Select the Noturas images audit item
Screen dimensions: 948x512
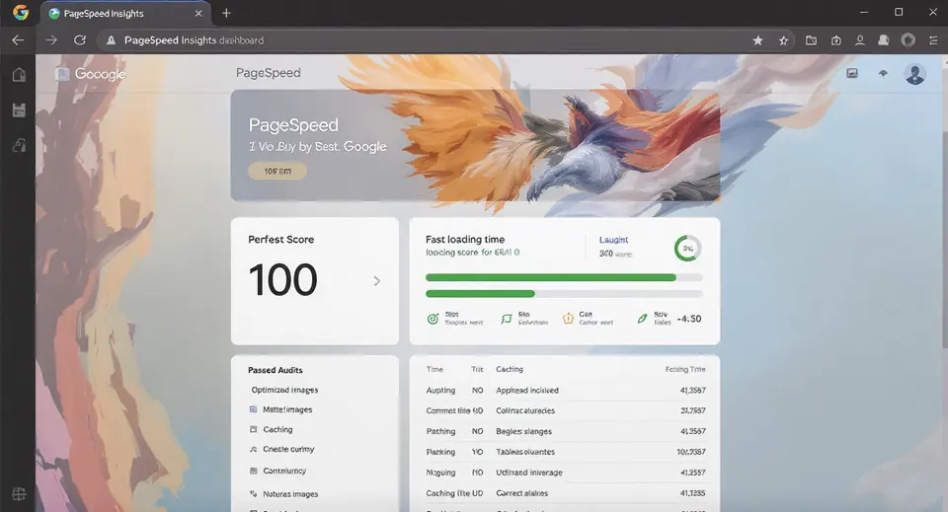tap(290, 494)
